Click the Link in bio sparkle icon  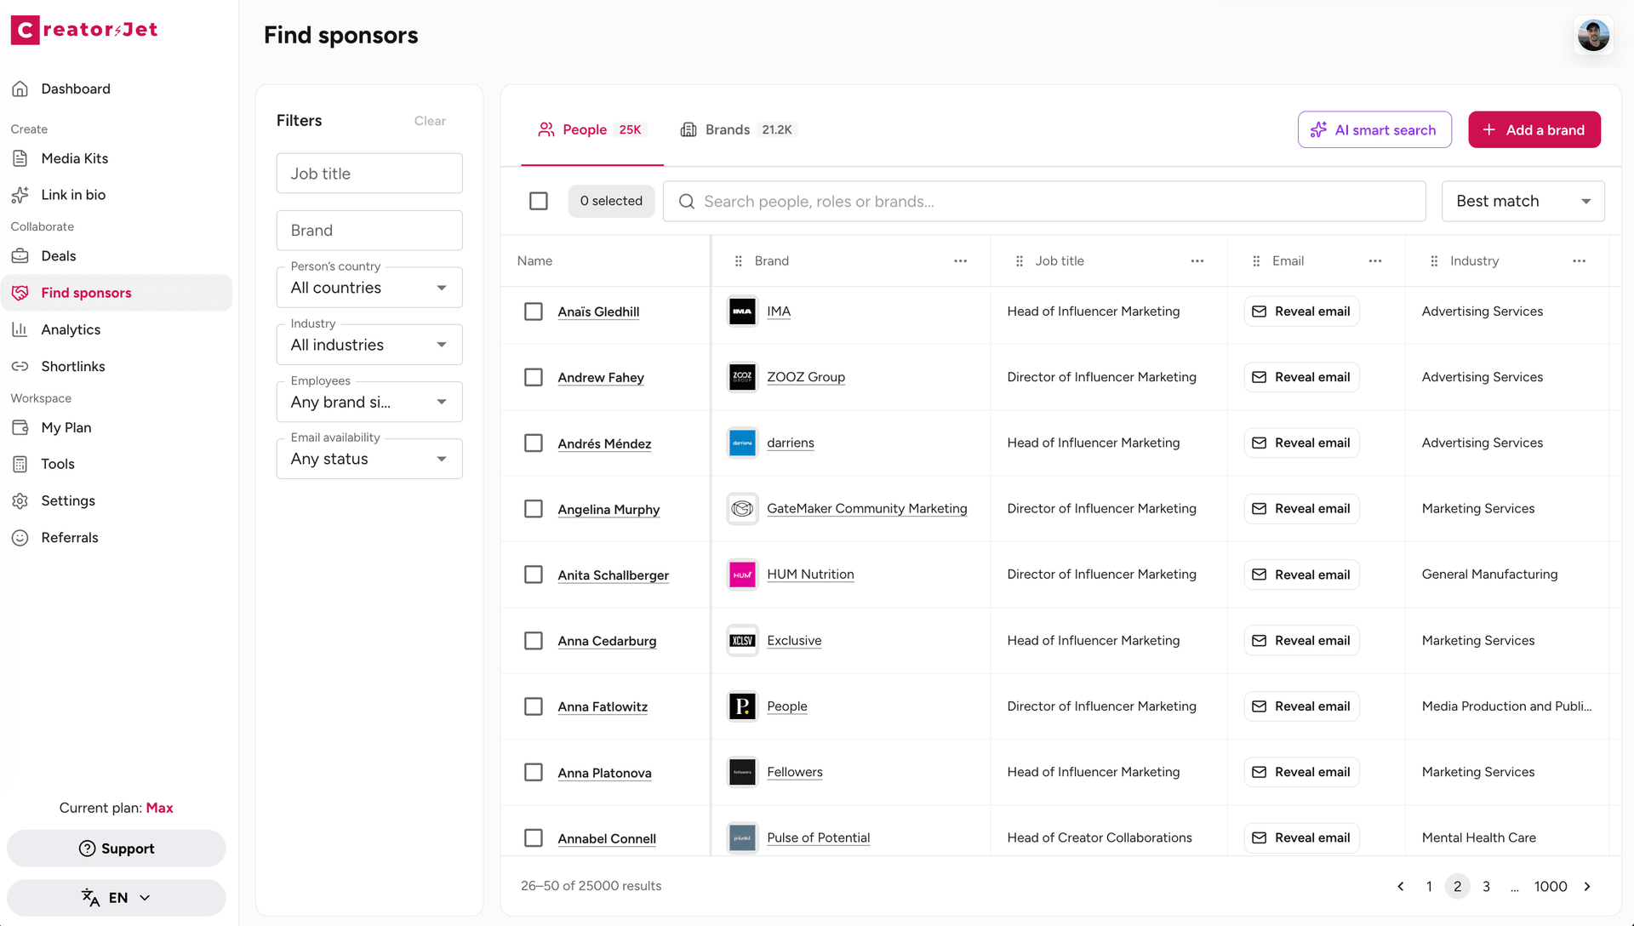tap(20, 195)
